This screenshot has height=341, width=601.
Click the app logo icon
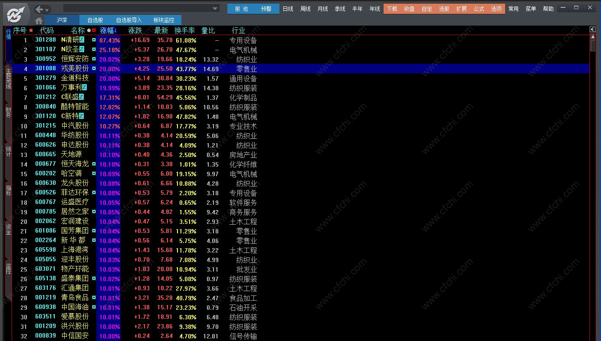pos(16,14)
